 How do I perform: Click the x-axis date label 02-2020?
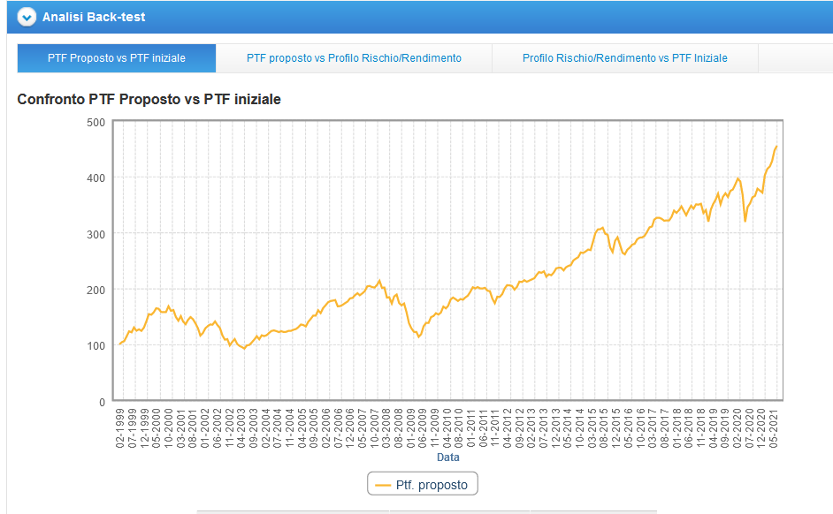pos(737,428)
